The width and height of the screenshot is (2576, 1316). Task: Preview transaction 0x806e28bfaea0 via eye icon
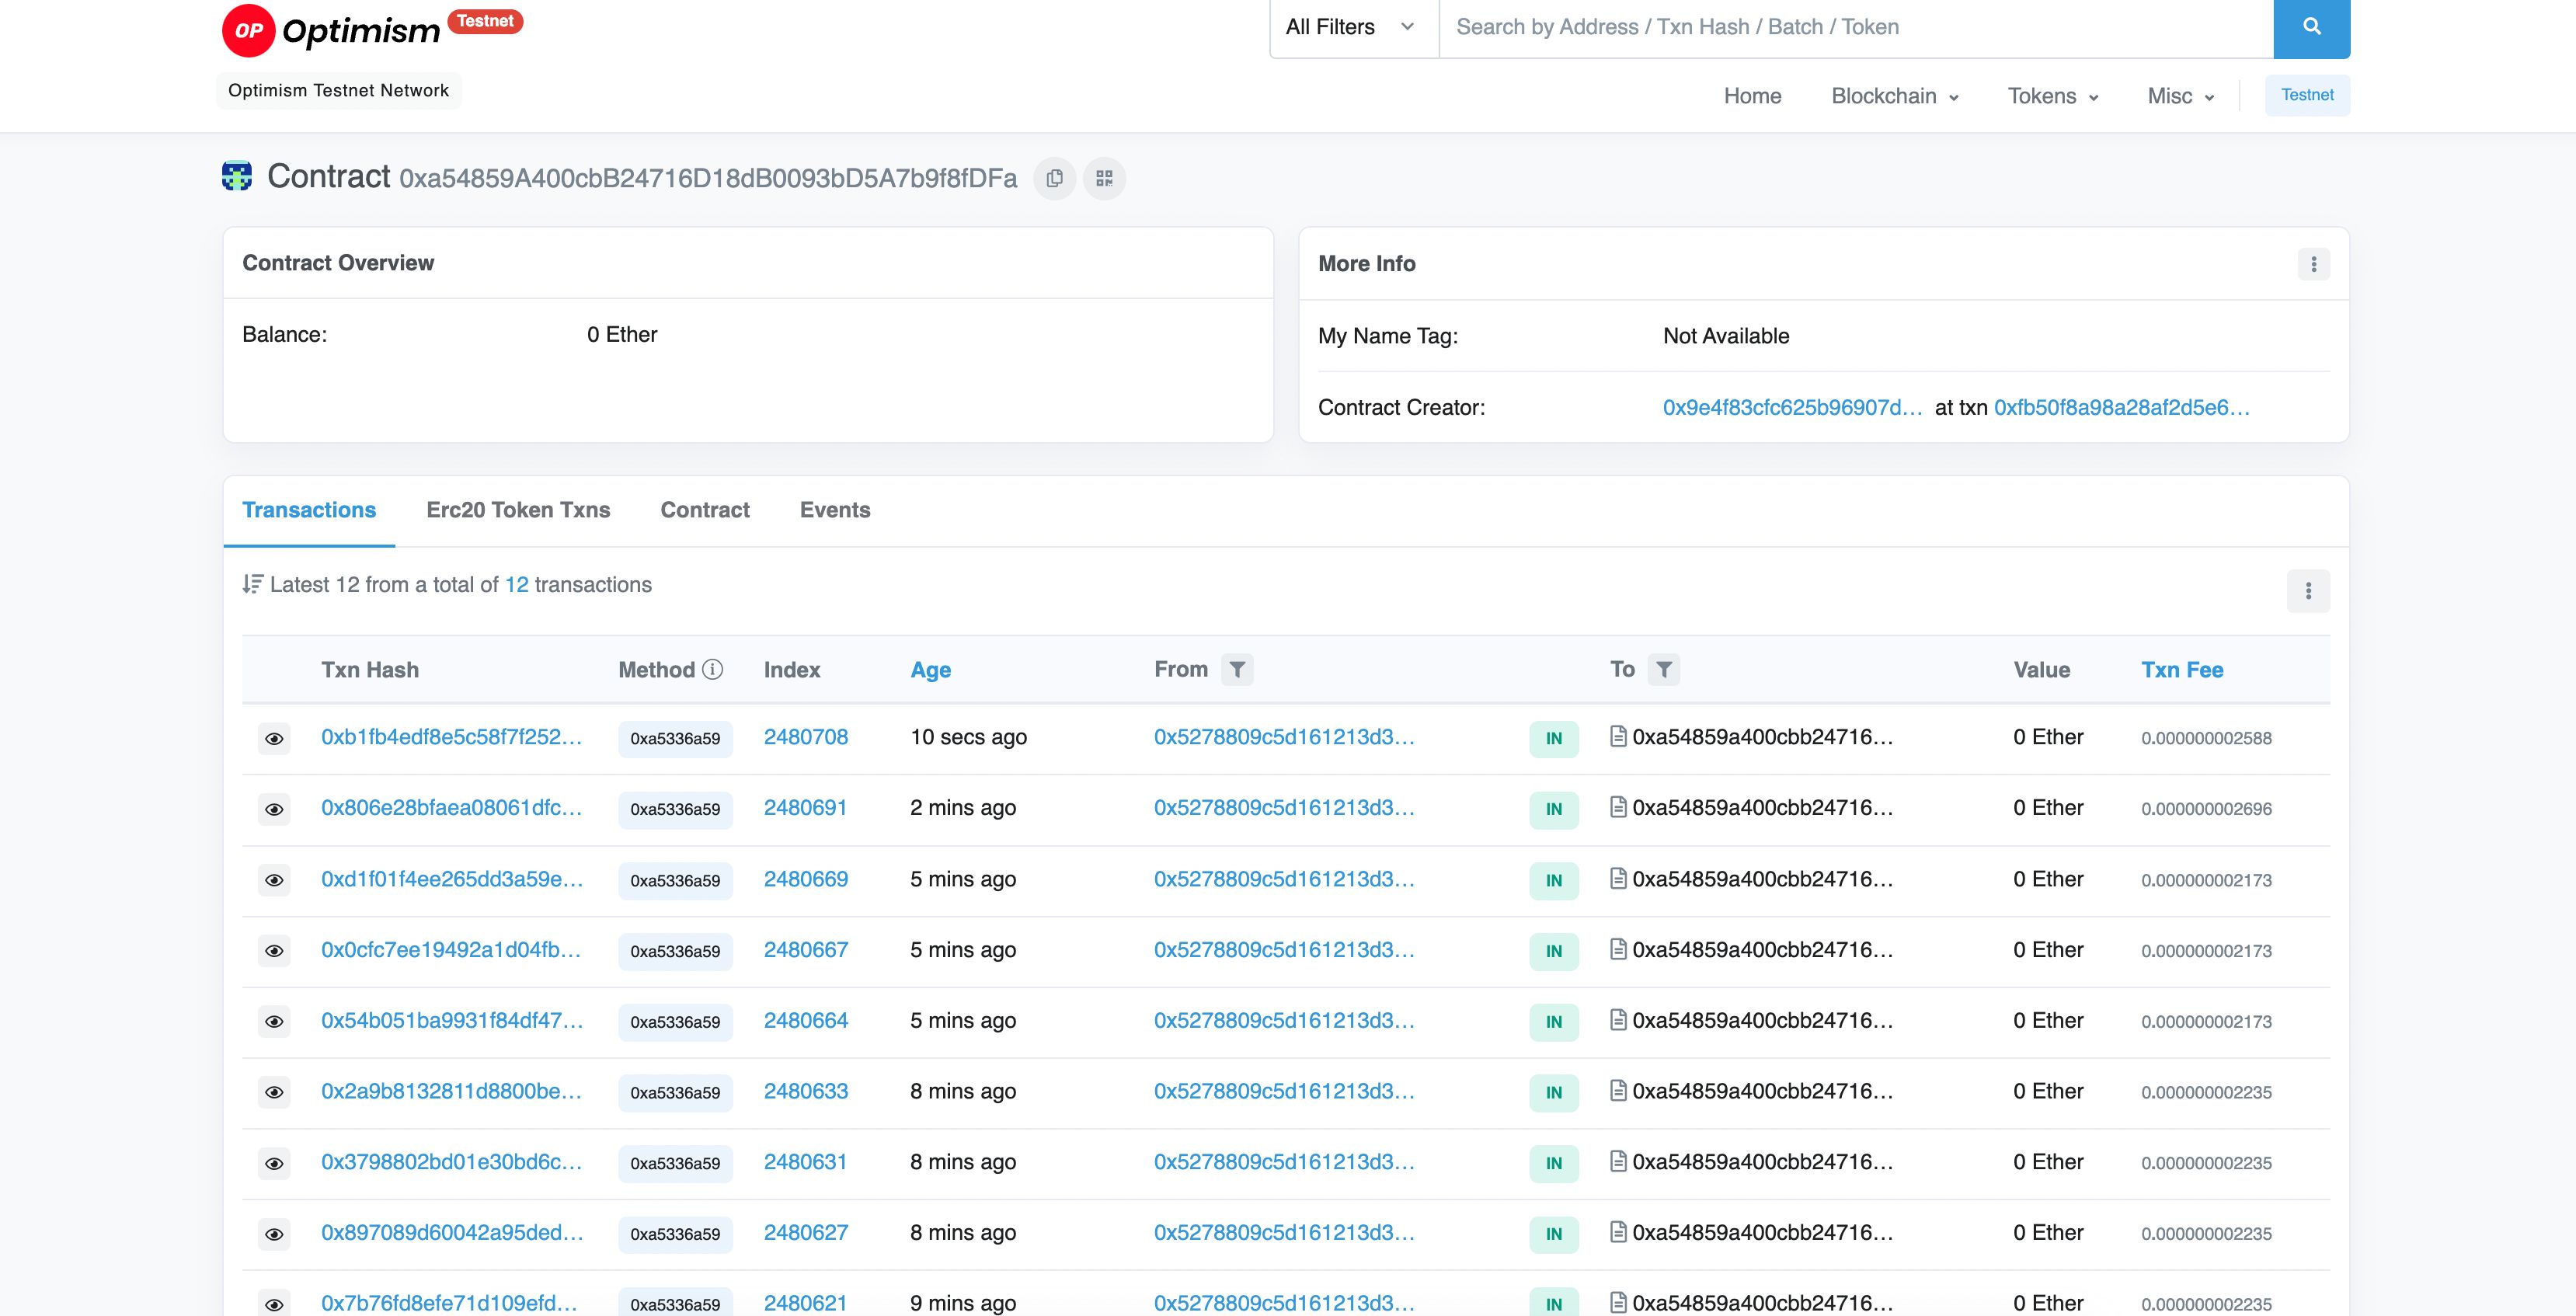click(274, 809)
